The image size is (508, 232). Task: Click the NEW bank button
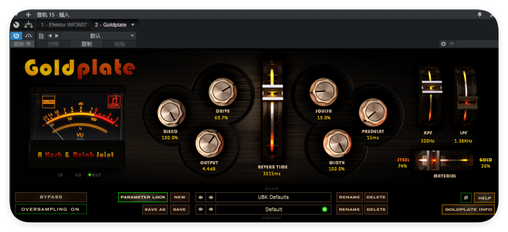[x=180, y=197]
